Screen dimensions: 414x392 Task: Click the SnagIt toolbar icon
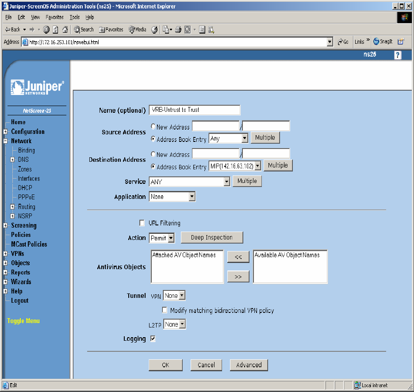click(383, 42)
